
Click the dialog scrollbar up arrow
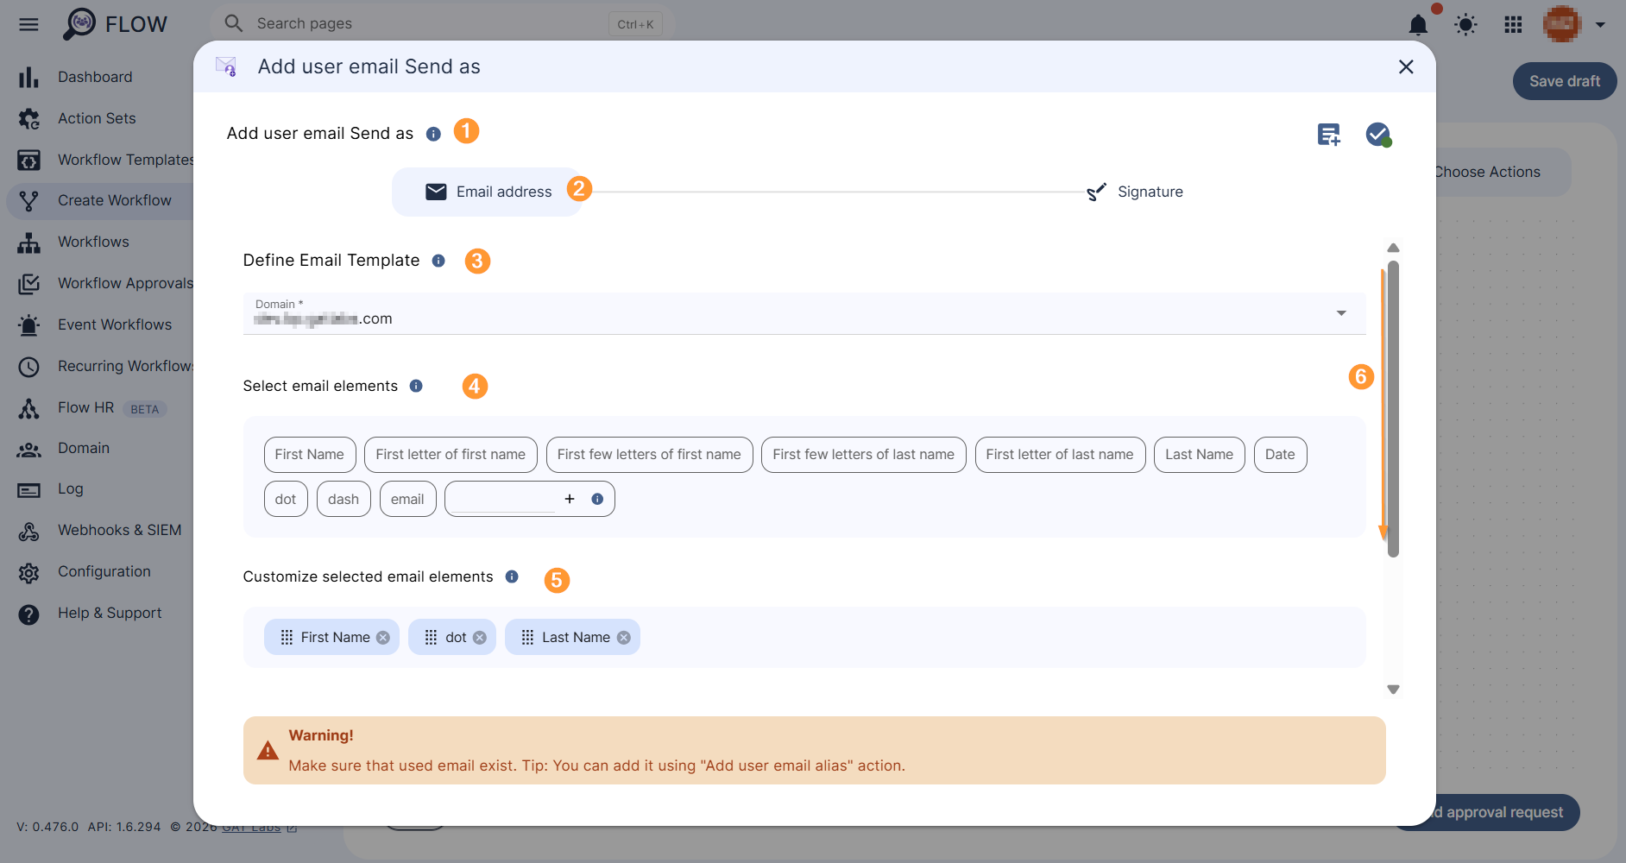click(1393, 248)
